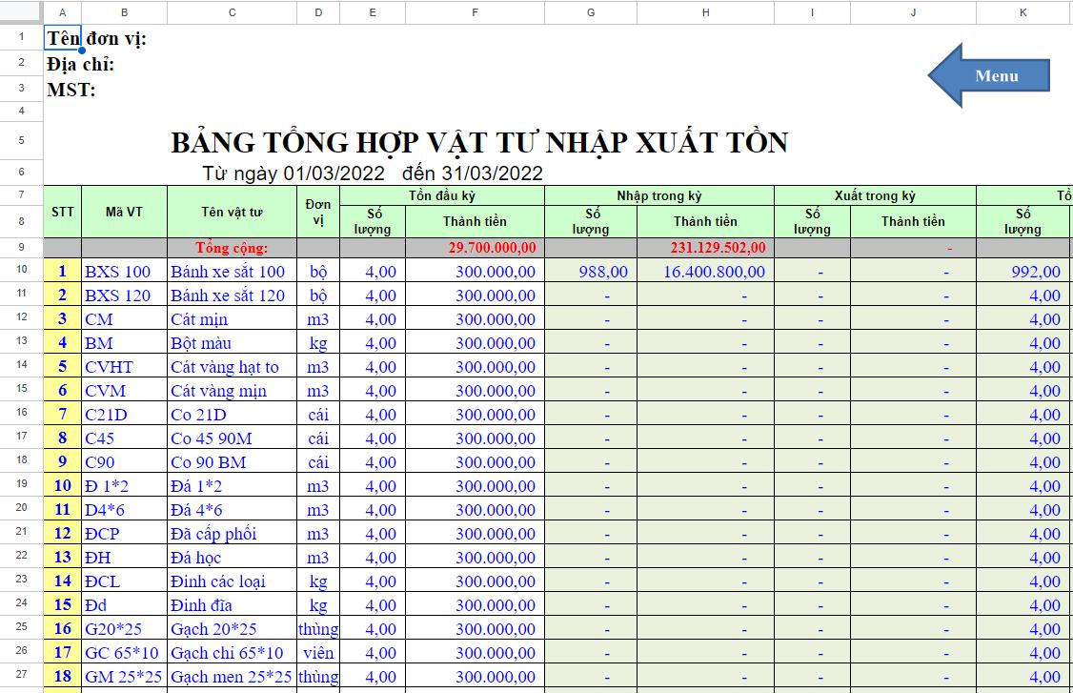The height and width of the screenshot is (693, 1073).
Task: Click the 'MST:' cell
Action: [x=64, y=89]
